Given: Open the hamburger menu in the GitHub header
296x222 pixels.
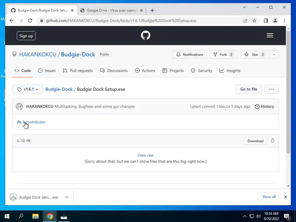Looking at the screenshot, I should pyautogui.click(x=270, y=35).
